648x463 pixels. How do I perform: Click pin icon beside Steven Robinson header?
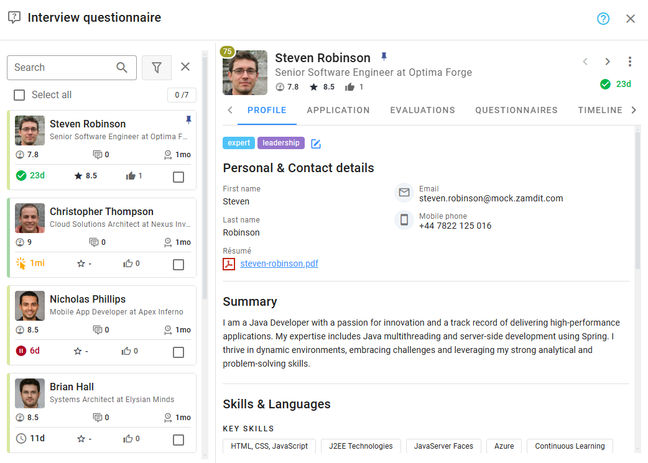pos(384,57)
